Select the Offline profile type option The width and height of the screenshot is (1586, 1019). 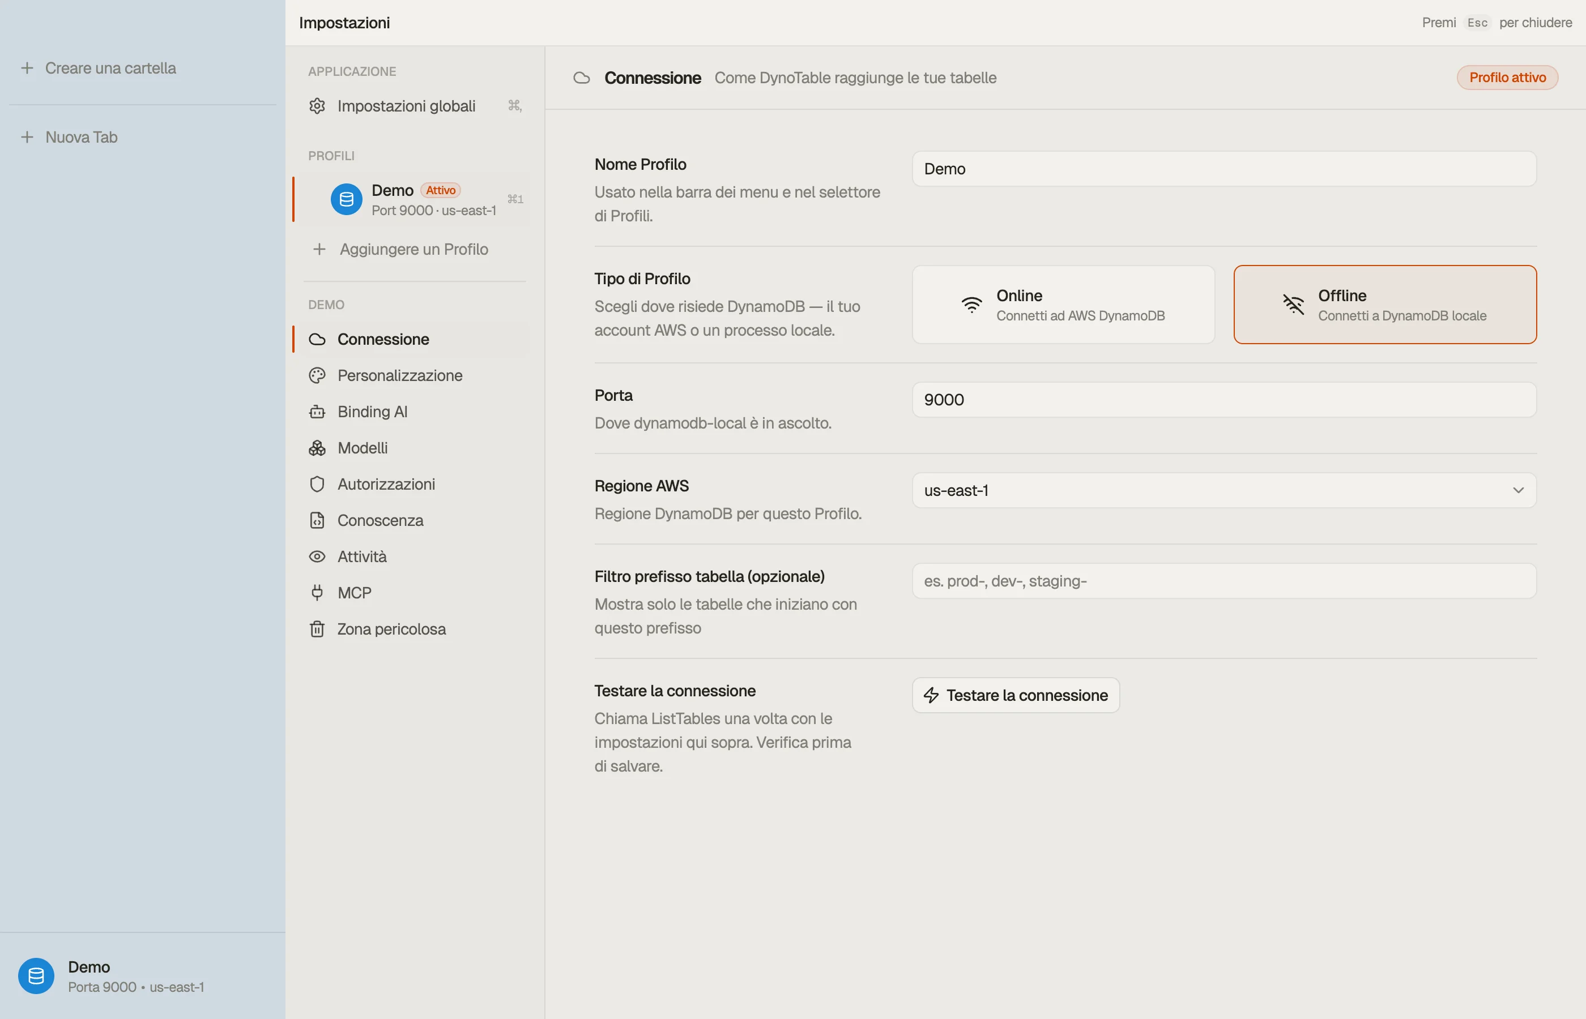(1385, 305)
